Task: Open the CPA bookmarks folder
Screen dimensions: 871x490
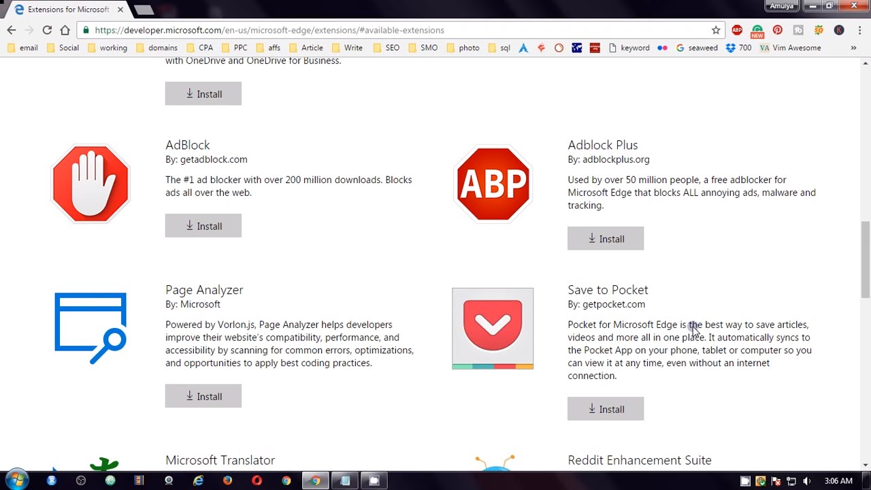Action: (x=199, y=48)
